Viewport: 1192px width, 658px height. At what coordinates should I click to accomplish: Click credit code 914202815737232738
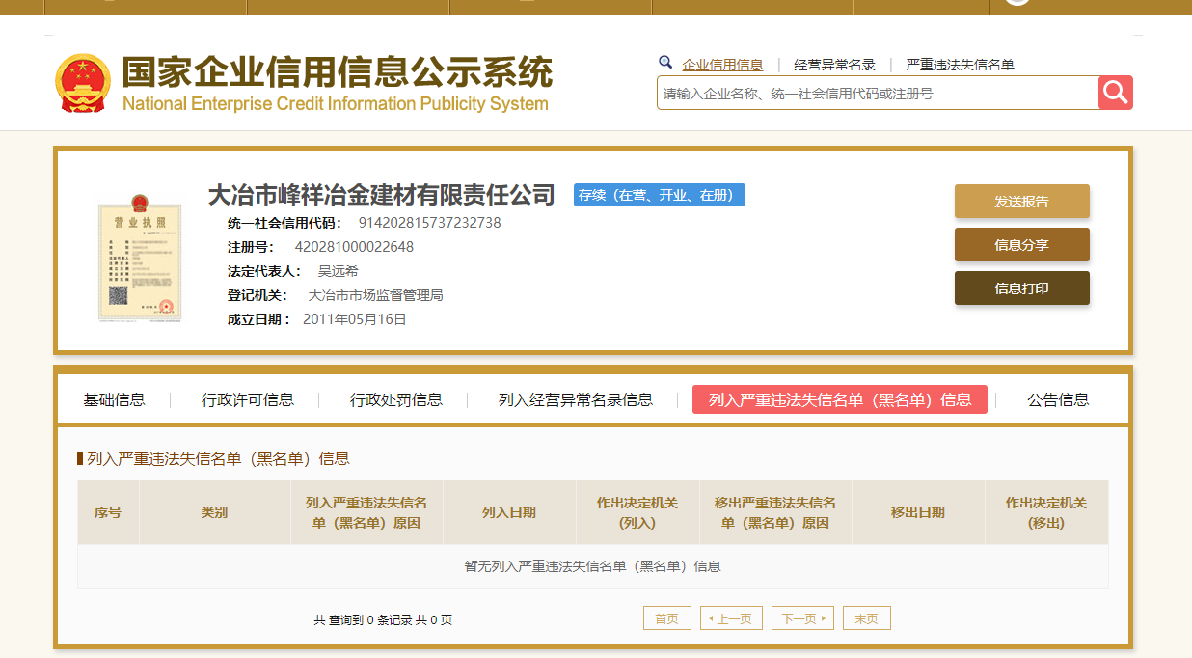[429, 223]
